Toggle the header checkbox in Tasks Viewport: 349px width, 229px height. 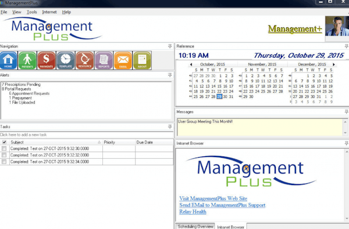[4, 142]
